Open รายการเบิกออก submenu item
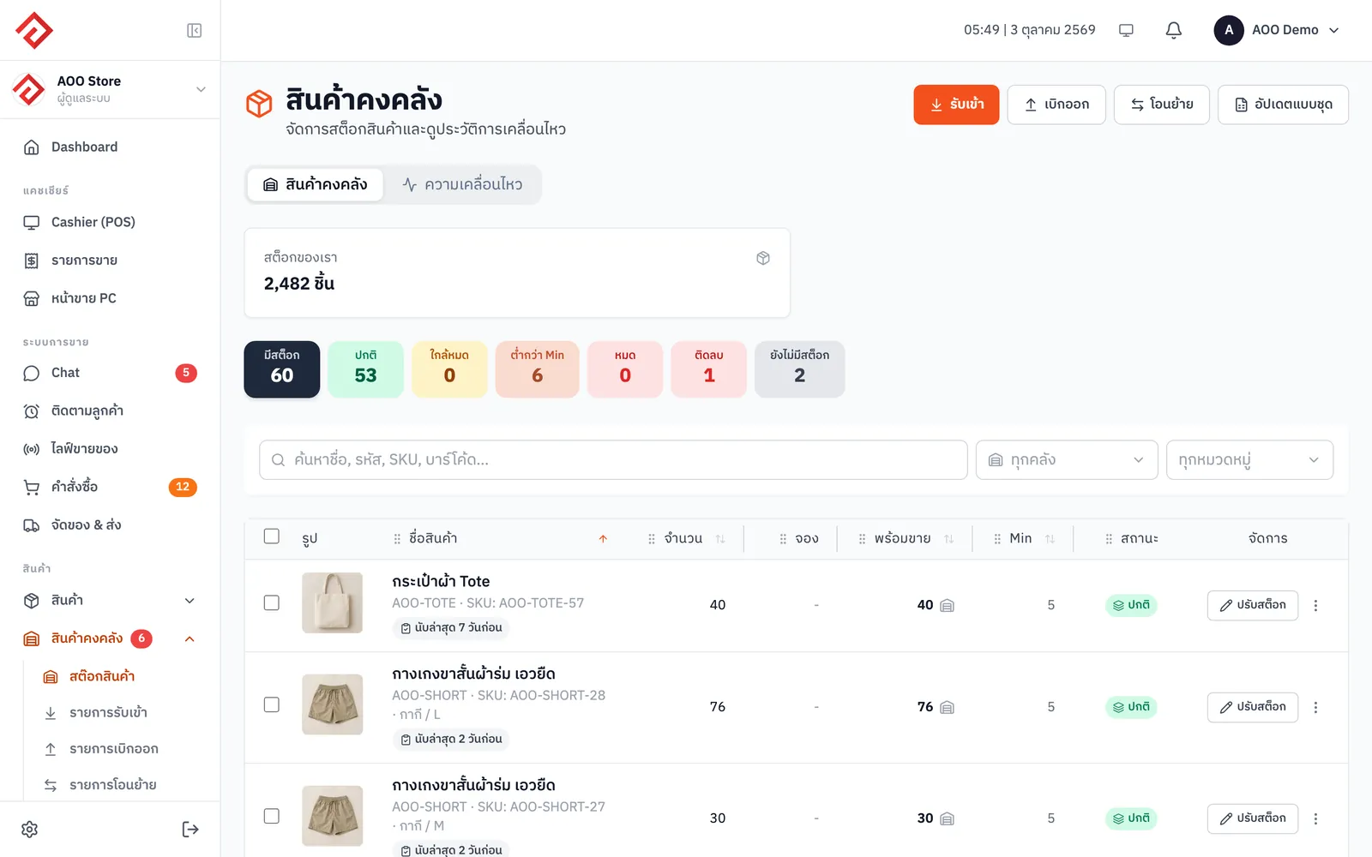1372x857 pixels. [x=119, y=749]
